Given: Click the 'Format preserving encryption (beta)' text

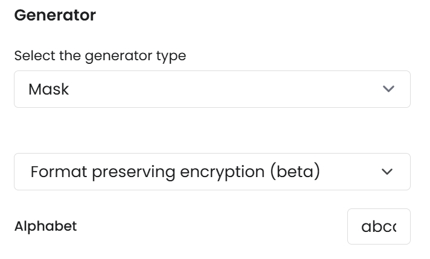Looking at the screenshot, I should click(175, 172).
